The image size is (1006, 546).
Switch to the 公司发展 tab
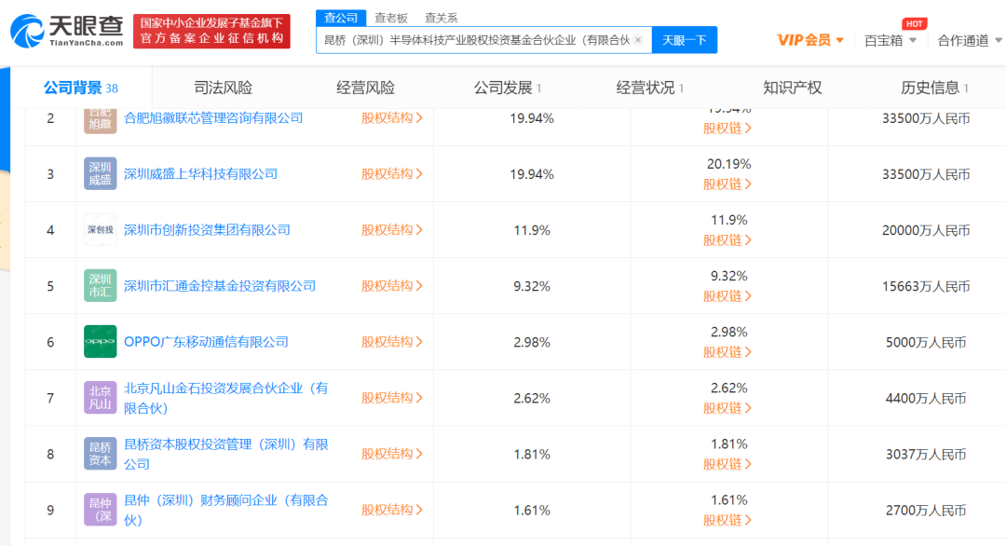pos(507,88)
